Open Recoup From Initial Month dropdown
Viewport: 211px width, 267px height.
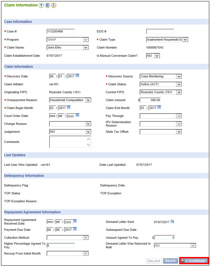(67, 254)
